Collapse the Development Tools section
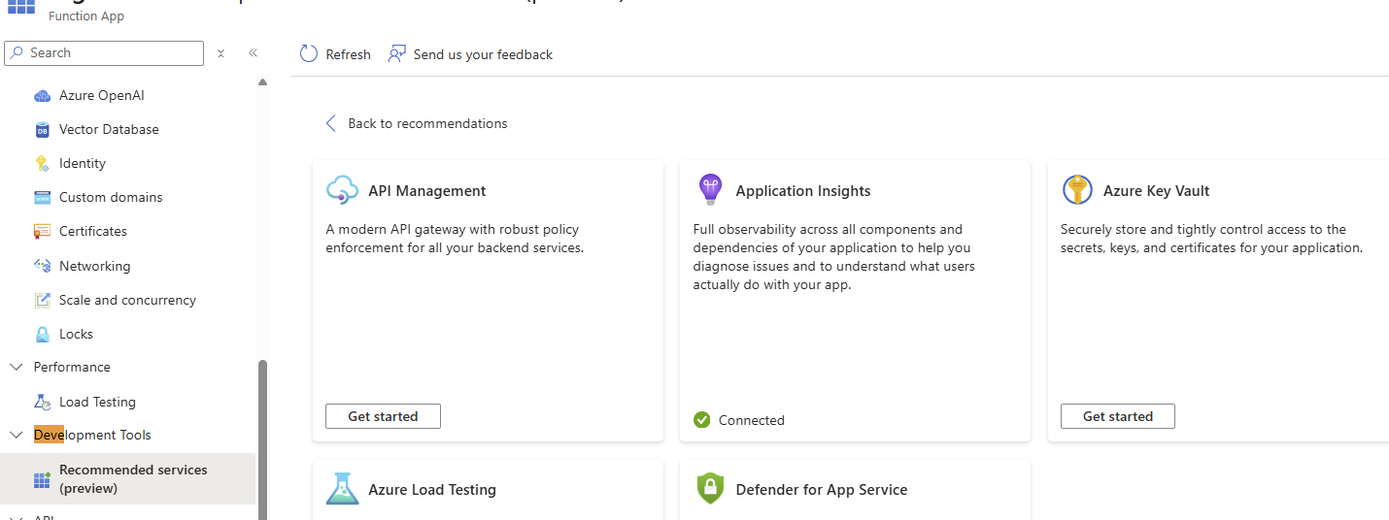This screenshot has height=520, width=1389. click(16, 435)
